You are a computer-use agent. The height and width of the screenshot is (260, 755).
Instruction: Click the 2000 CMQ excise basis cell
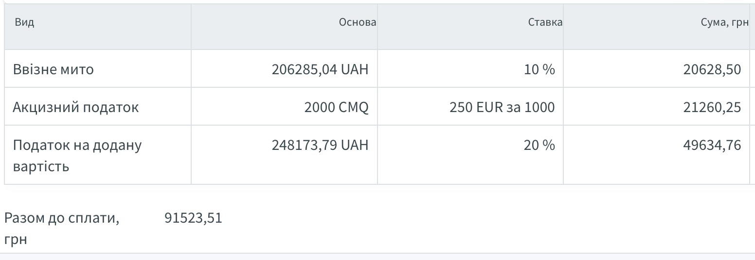tap(336, 107)
